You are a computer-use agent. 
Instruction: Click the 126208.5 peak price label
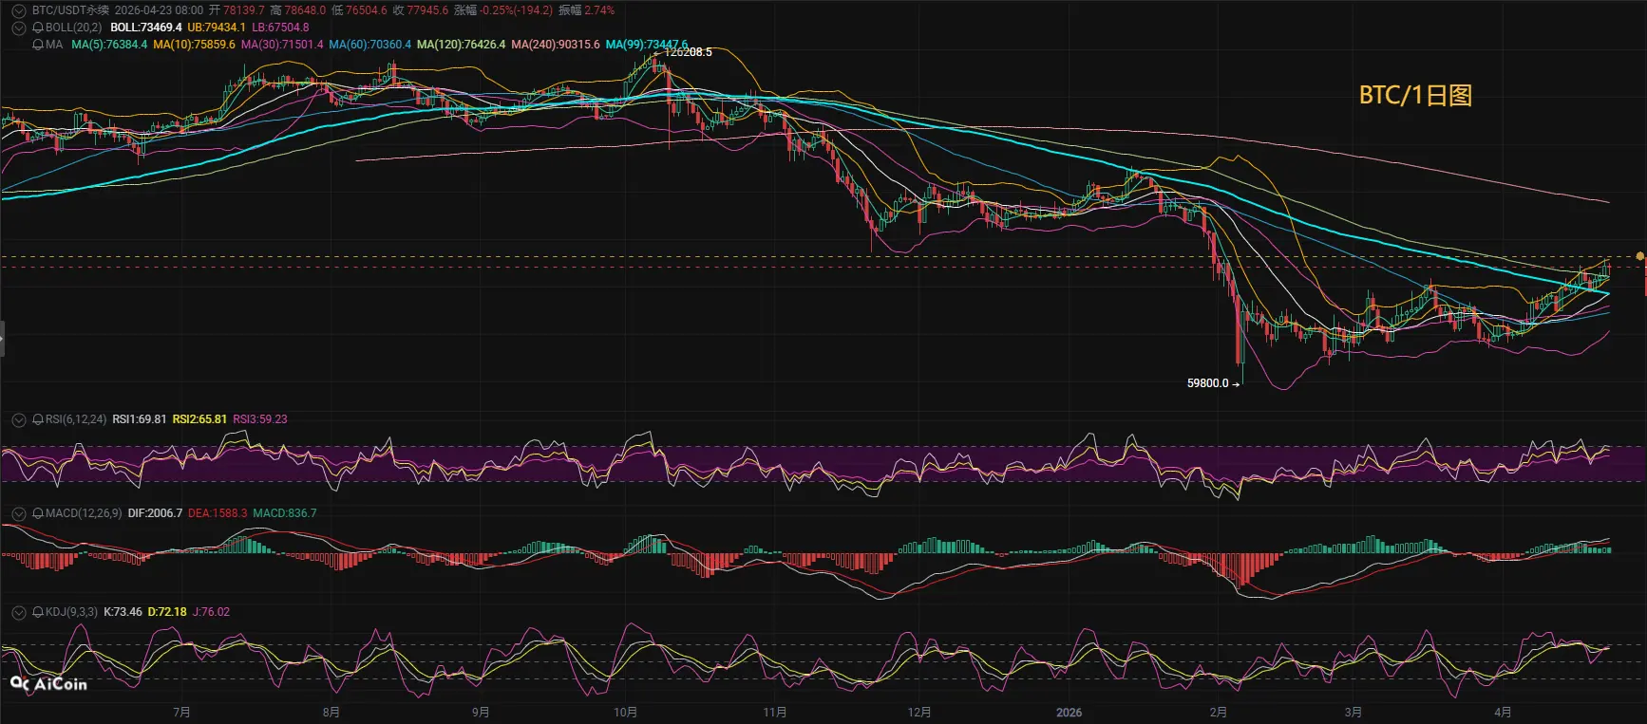688,52
